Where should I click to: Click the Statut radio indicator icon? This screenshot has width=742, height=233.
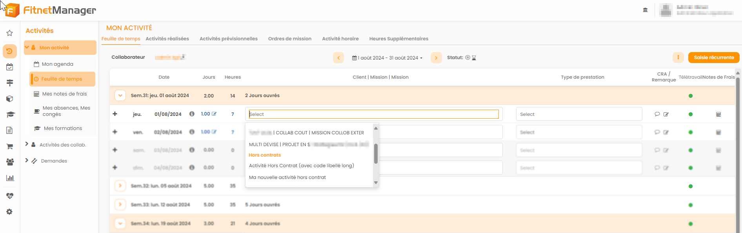coord(467,58)
